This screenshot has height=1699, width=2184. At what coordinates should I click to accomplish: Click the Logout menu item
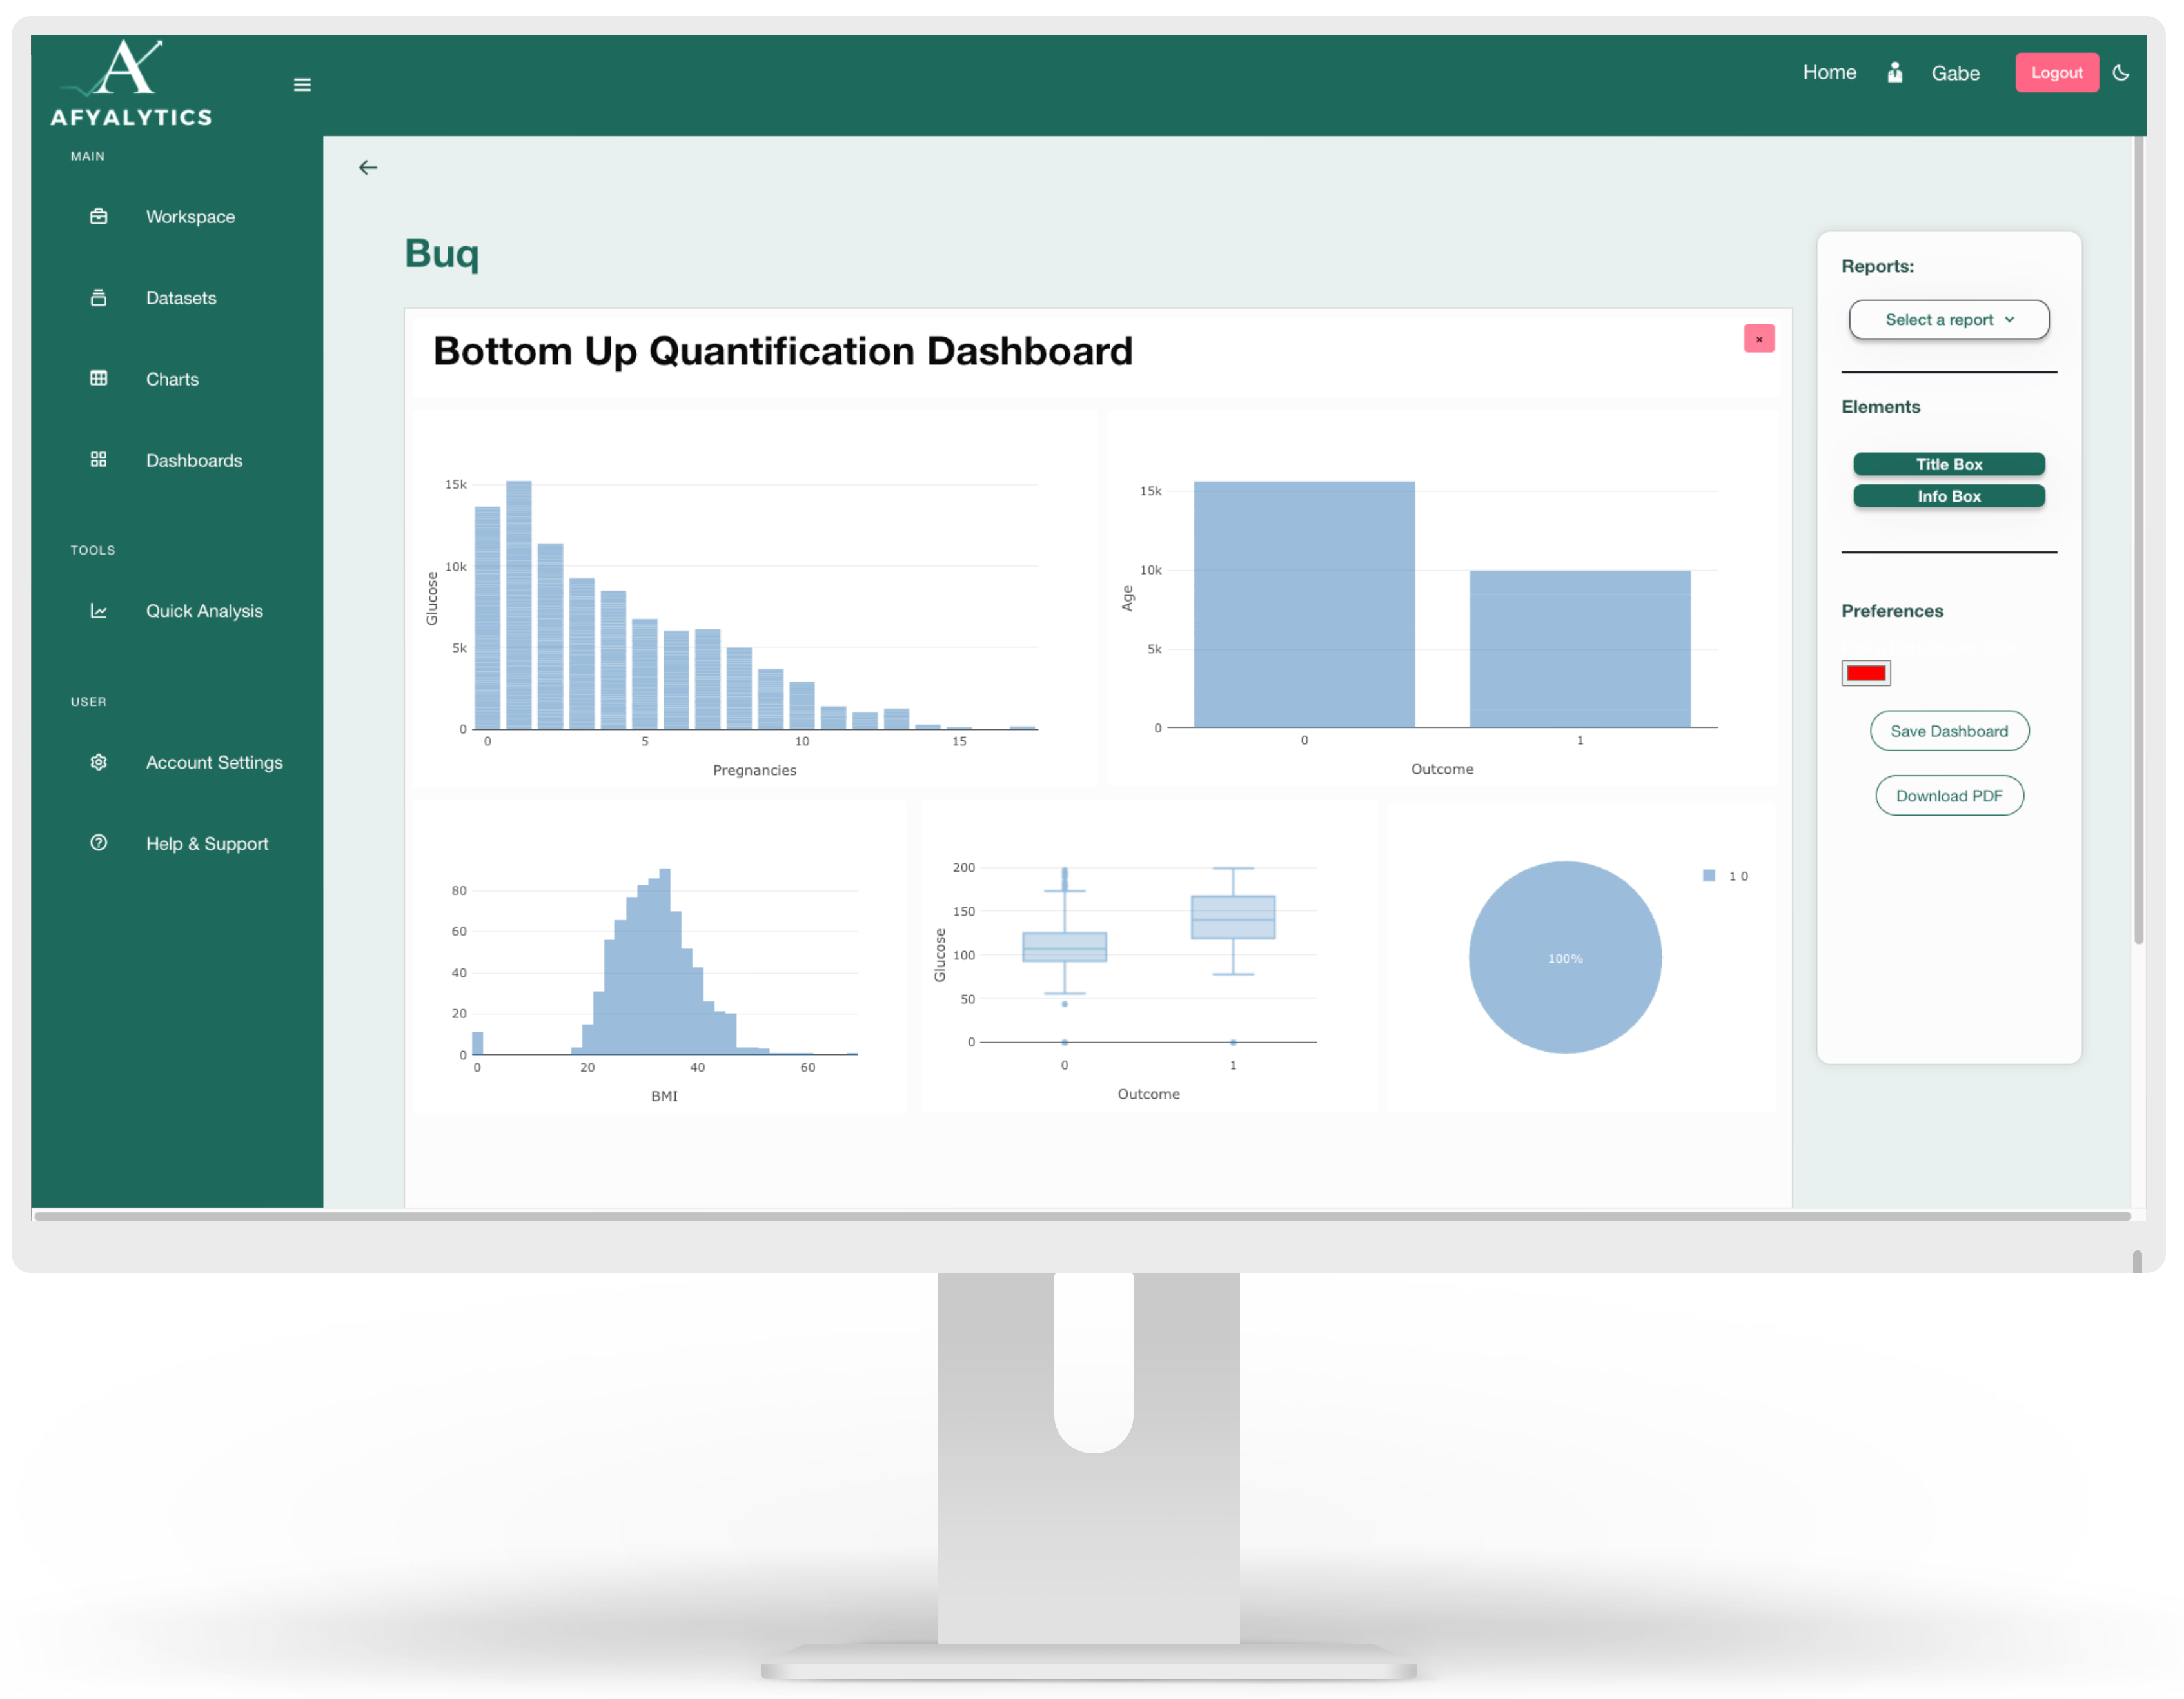coord(2054,73)
